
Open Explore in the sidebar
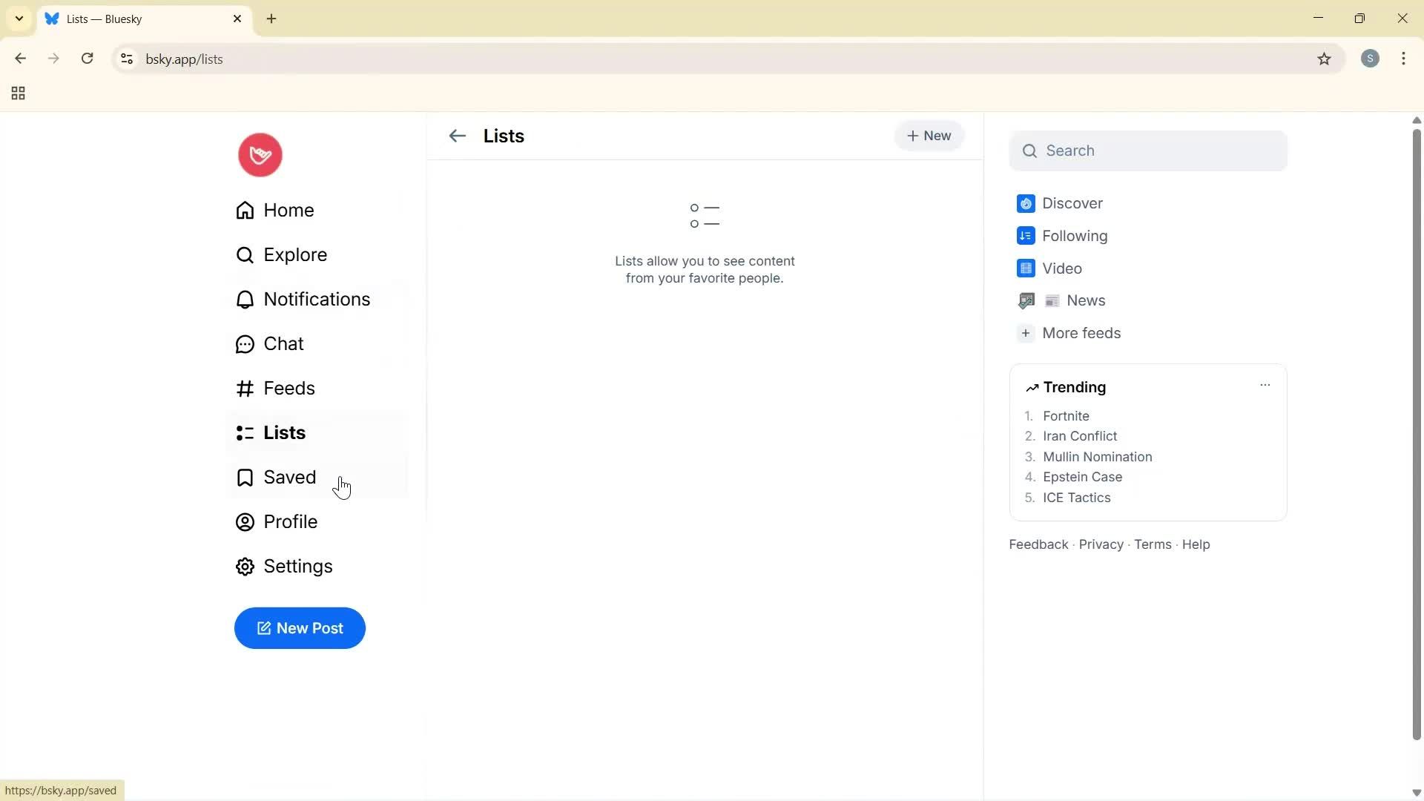[x=295, y=254]
